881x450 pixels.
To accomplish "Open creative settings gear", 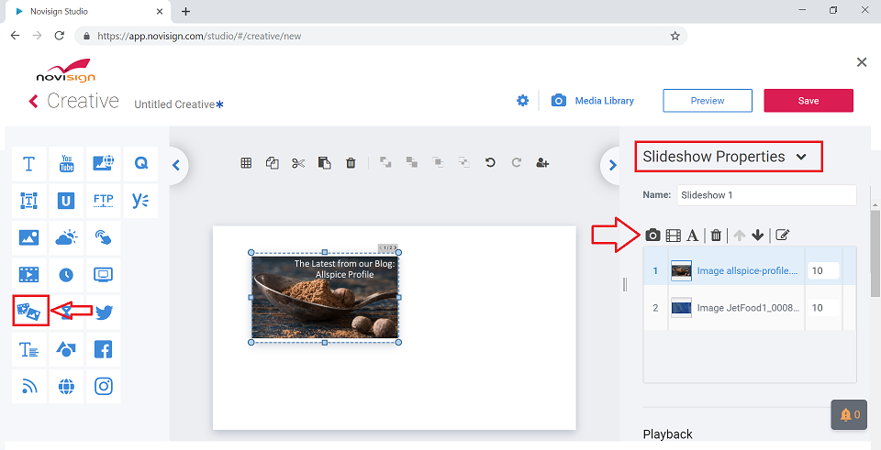I will point(522,101).
